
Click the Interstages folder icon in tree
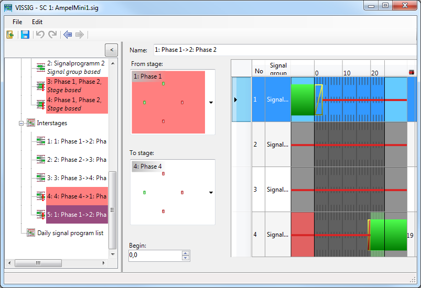click(31, 123)
